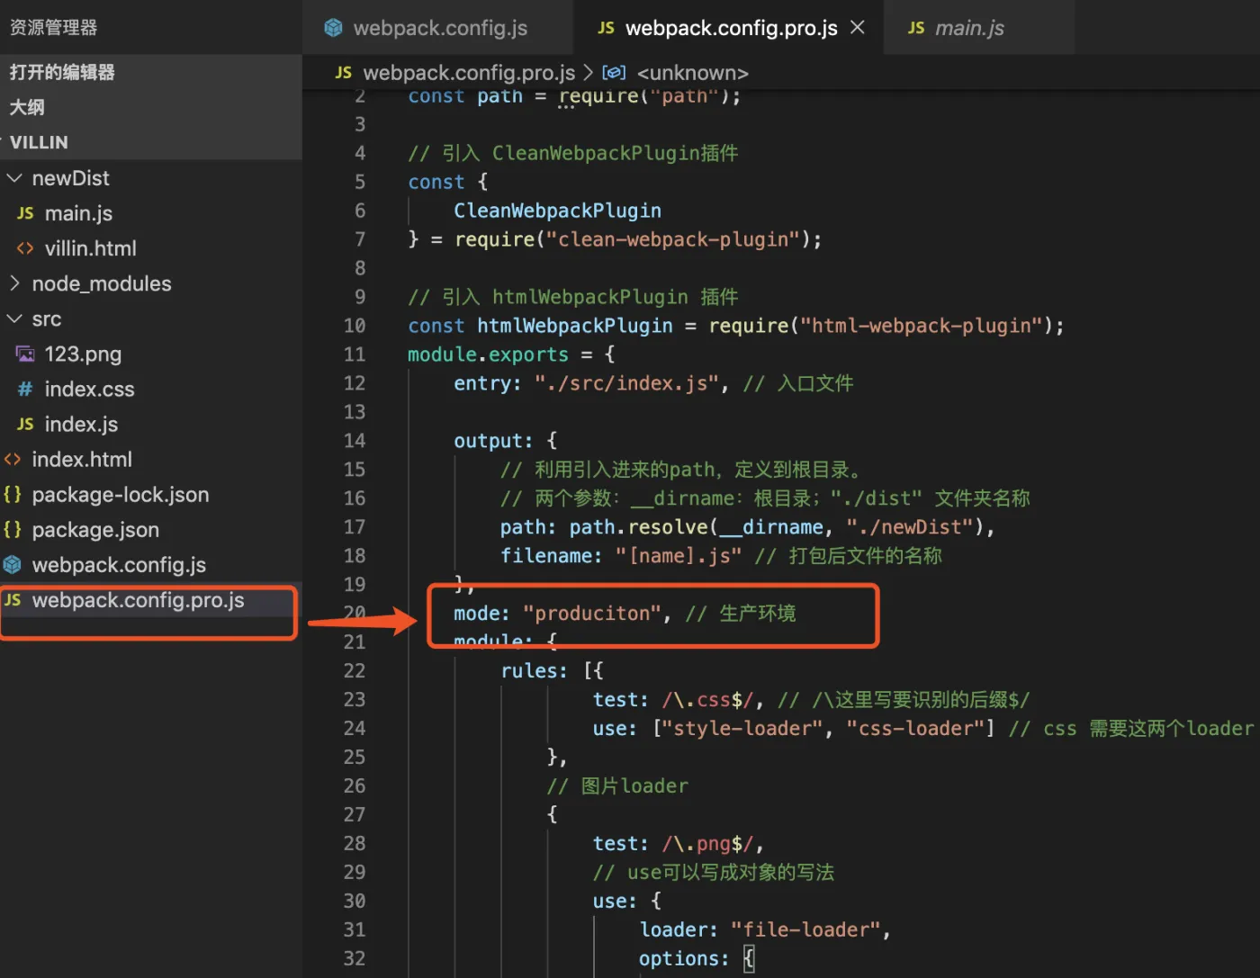Screen dimensions: 1260x978
Task: Click "css-loader" string on line 24
Action: [915, 729]
